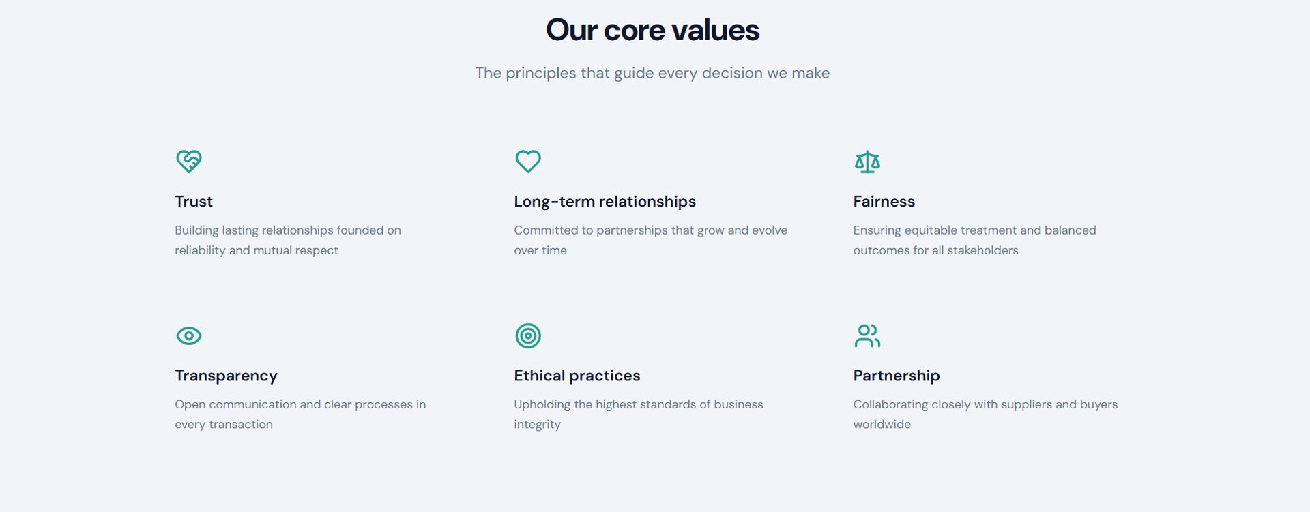Click the Partnership people icon
The image size is (1310, 512).
pos(867,335)
